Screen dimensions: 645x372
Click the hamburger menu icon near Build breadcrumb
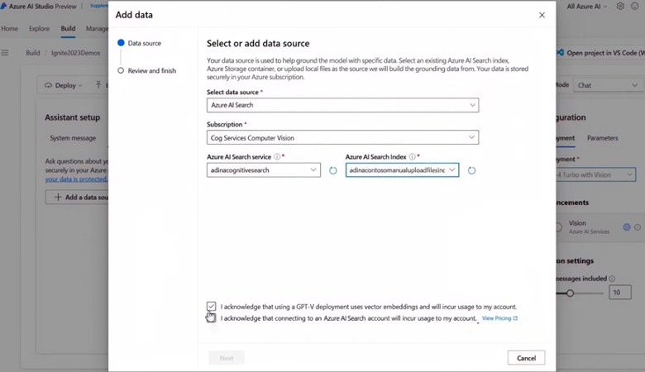pyautogui.click(x=5, y=53)
